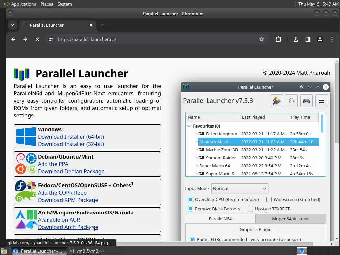The image size is (340, 255).
Task: Stop page loading with X button
Action: pos(37,39)
